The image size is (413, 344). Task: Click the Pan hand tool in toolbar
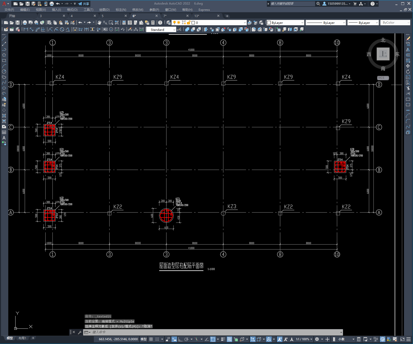pyautogui.click(x=99, y=23)
